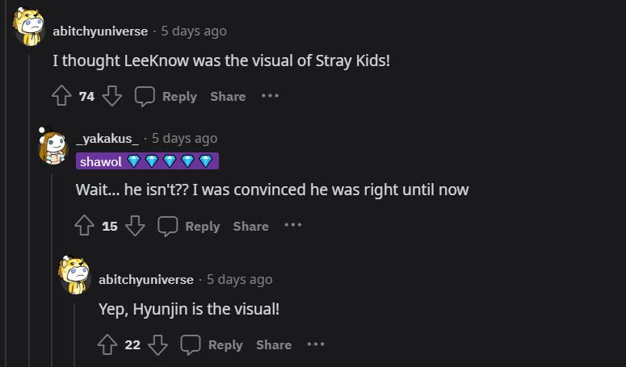
Task: Share the 'Hyunjin is the visual' comment
Action: tap(274, 345)
